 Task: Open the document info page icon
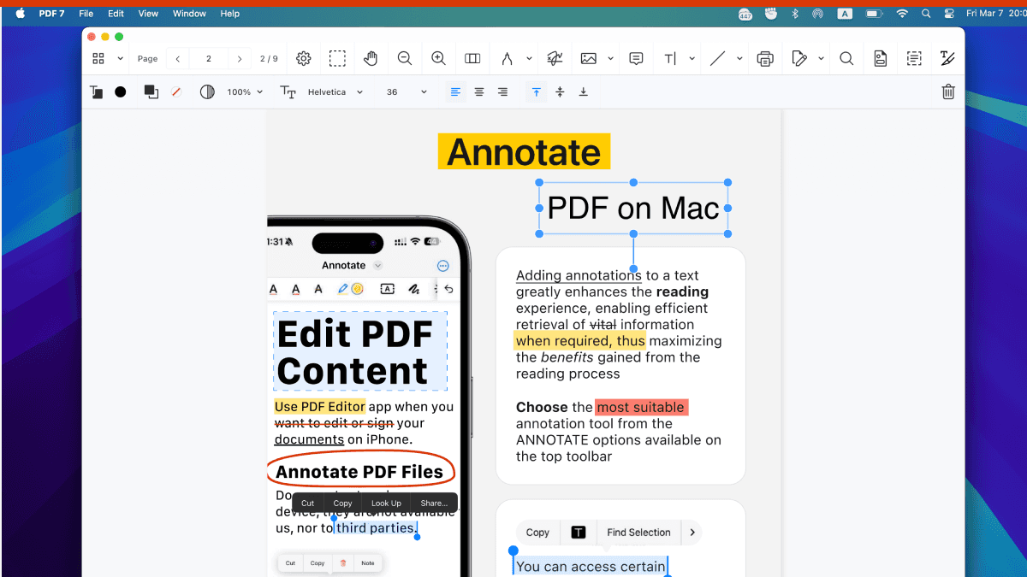click(881, 58)
